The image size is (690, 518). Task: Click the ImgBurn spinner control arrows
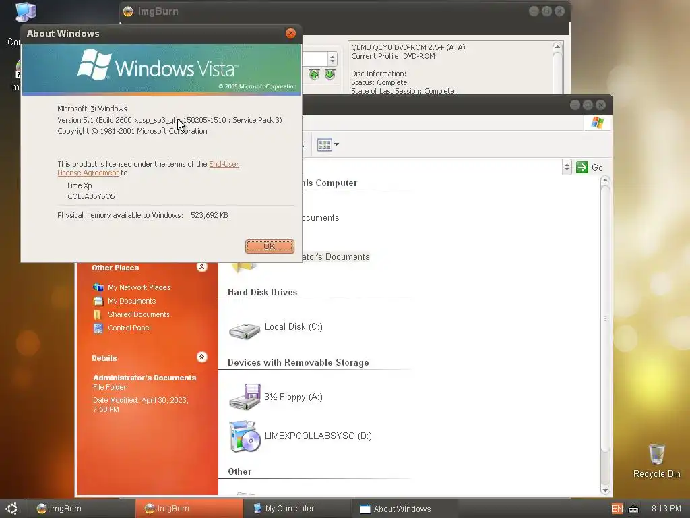[x=333, y=59]
